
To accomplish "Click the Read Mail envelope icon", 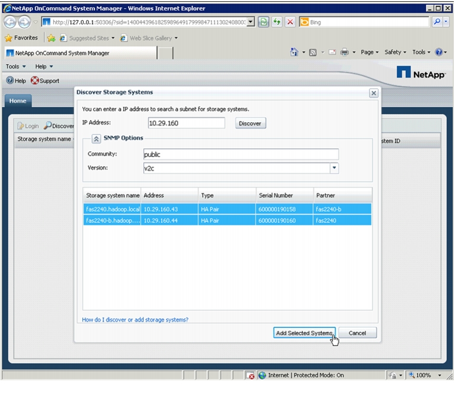I will point(332,52).
